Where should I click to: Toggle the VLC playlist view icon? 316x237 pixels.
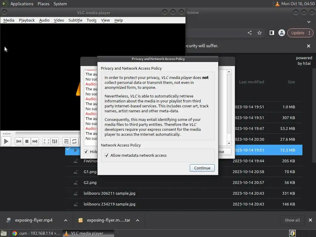[x=66, y=141]
